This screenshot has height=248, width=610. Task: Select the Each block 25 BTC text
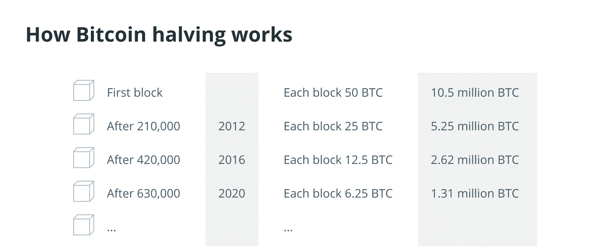333,126
